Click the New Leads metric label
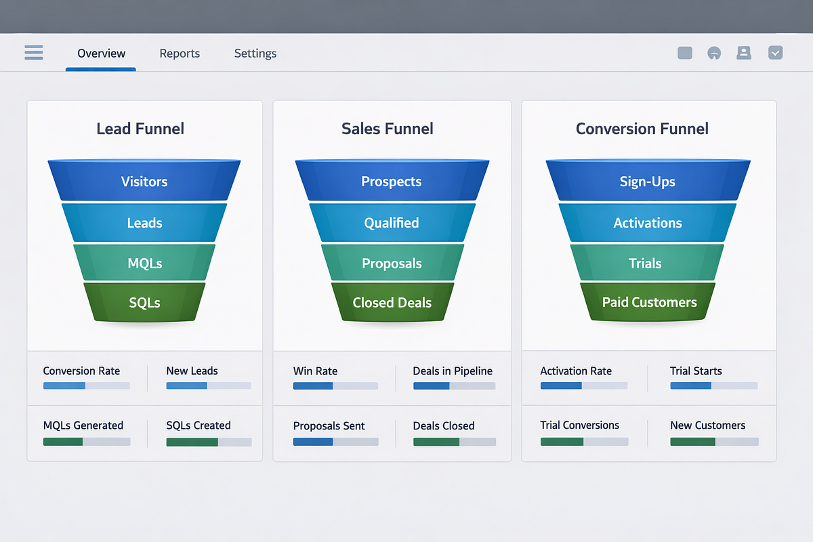 click(192, 371)
